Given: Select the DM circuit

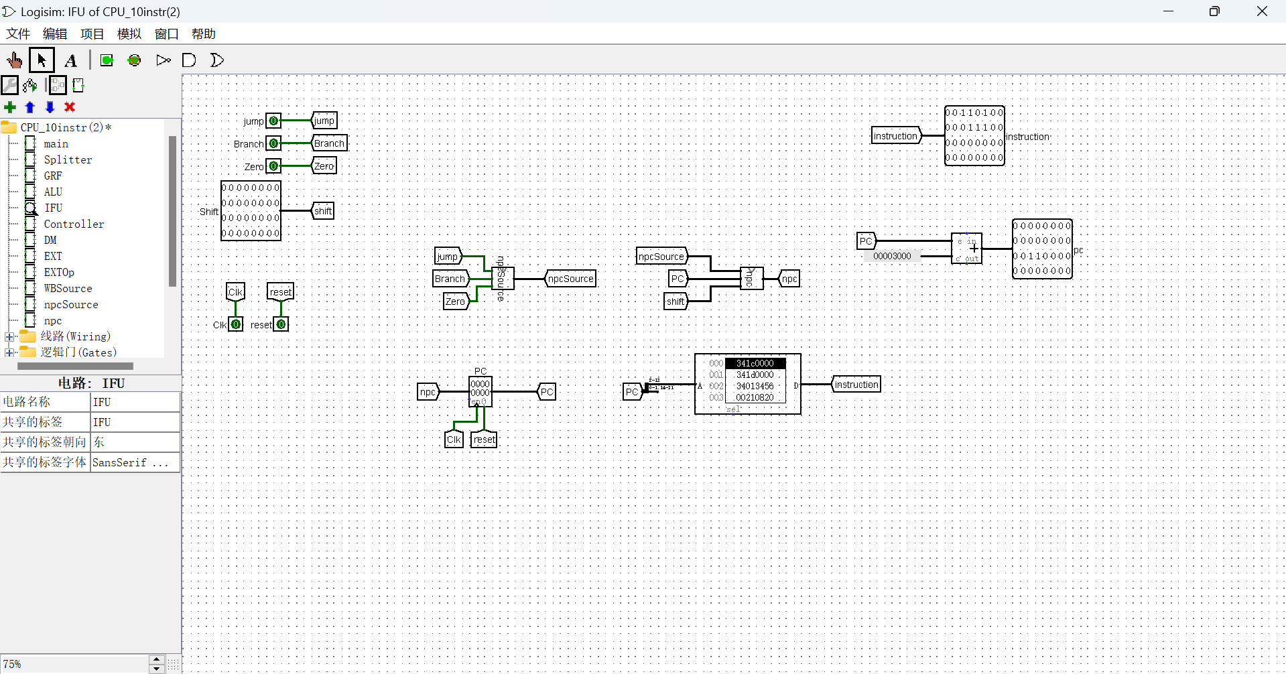Looking at the screenshot, I should pyautogui.click(x=50, y=241).
